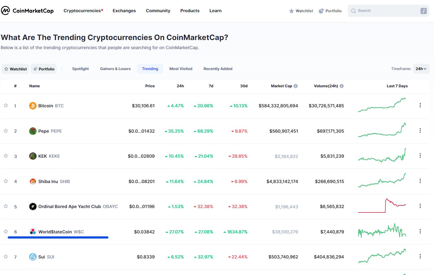
Task: Star Ordinal Bored Ape Yacht Club
Action: tap(6, 206)
